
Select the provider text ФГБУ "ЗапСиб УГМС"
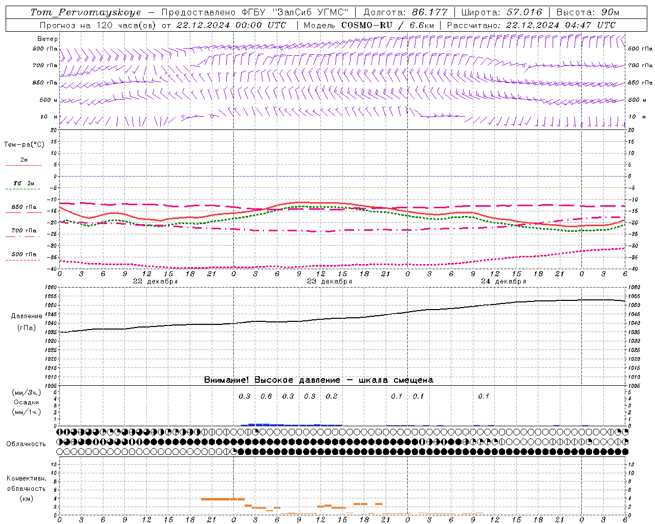295,12
